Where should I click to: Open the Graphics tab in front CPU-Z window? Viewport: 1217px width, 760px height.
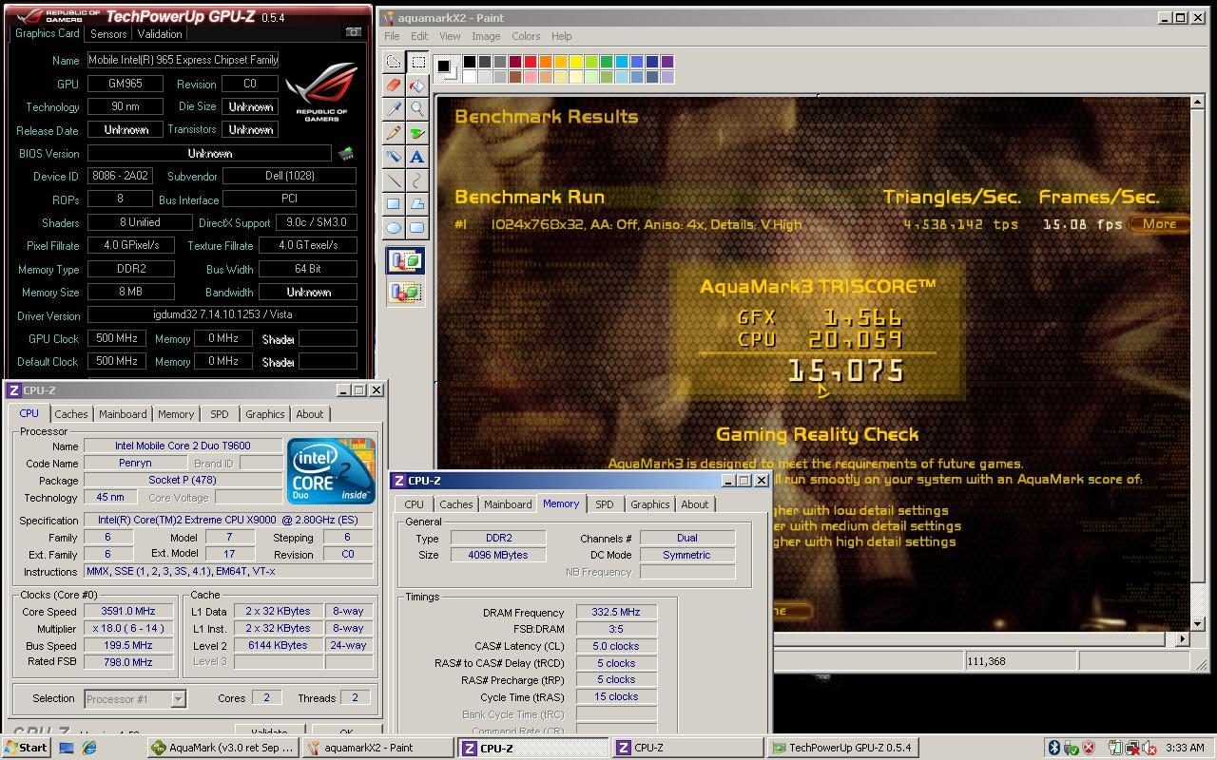tap(649, 504)
